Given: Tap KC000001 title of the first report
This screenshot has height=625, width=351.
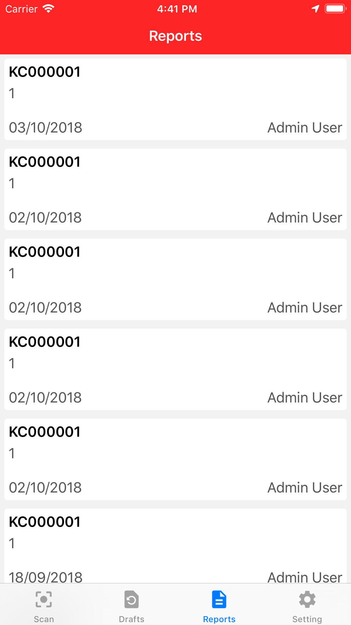Looking at the screenshot, I should pyautogui.click(x=45, y=72).
